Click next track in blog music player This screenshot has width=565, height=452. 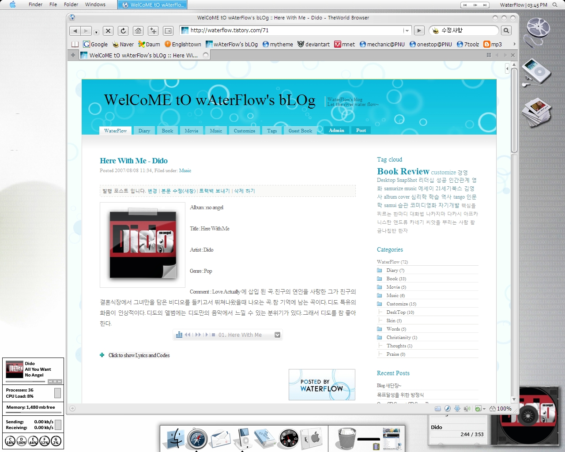(x=198, y=335)
